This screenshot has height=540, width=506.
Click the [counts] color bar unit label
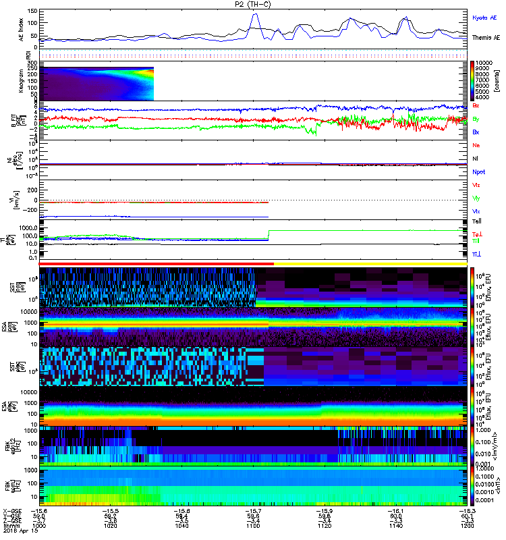(497, 81)
